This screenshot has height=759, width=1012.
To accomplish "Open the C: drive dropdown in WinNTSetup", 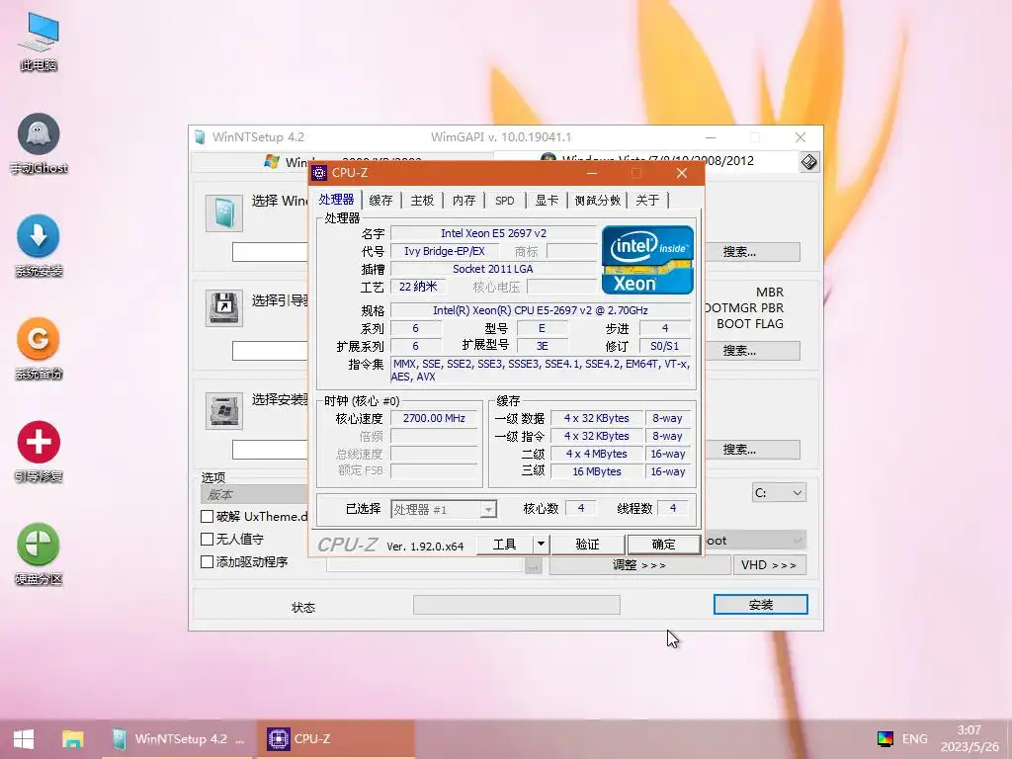I will tap(779, 493).
